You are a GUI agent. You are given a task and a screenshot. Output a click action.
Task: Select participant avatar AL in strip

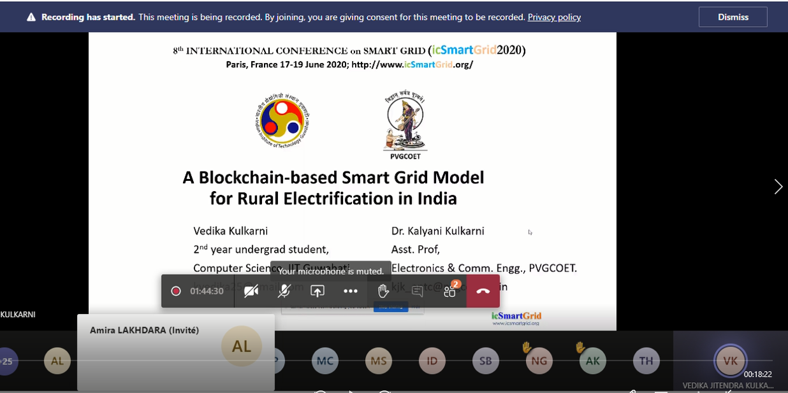57,361
